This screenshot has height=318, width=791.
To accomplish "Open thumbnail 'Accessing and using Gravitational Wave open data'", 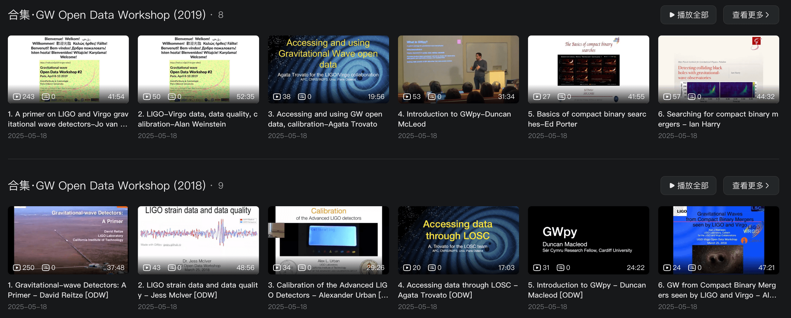I will pos(328,69).
